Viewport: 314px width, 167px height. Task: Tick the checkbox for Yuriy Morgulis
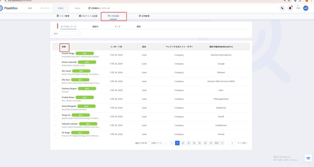coord(56,108)
